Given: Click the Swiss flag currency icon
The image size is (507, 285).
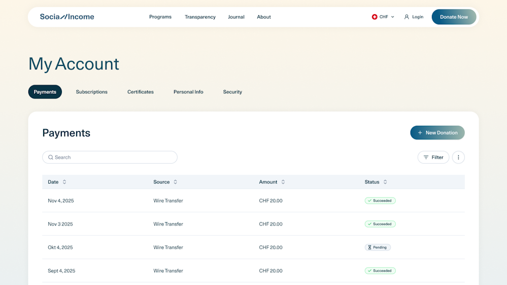Looking at the screenshot, I should click(375, 17).
